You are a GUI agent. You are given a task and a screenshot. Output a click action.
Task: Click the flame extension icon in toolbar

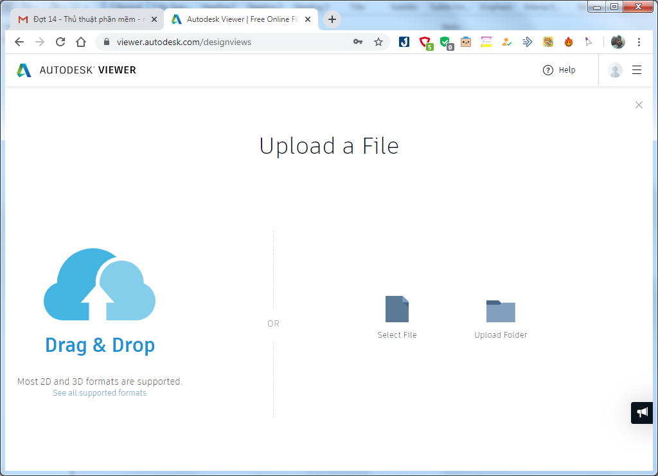569,42
